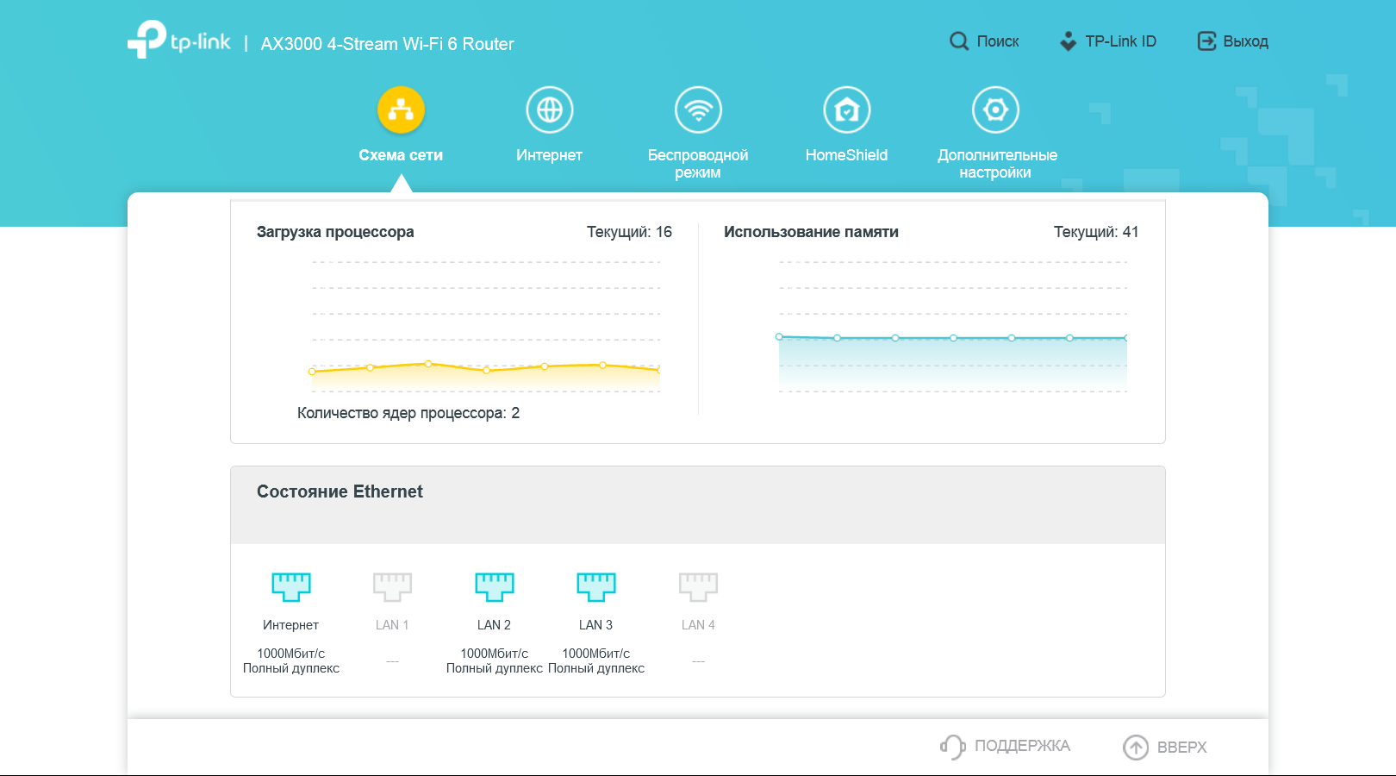Click the AX3000 4-Stream Wi-Fi 6 Router title
This screenshot has width=1396, height=776.
(x=388, y=44)
